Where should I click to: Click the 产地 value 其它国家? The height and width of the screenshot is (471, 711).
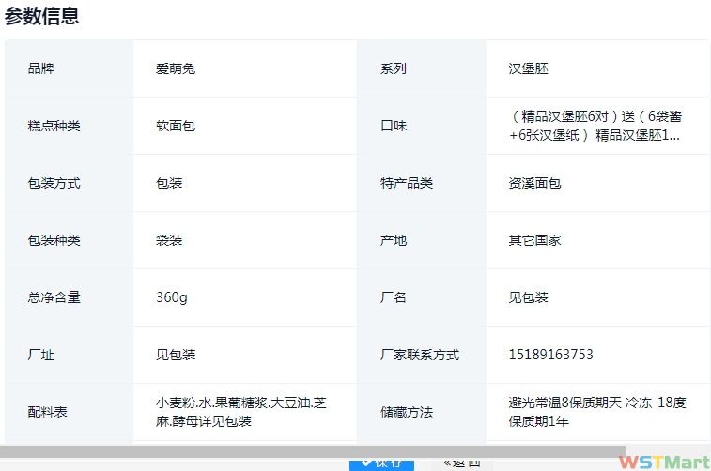pyautogui.click(x=534, y=240)
